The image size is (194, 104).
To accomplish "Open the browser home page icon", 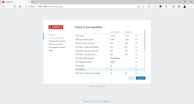I will pyautogui.click(x=20, y=7).
